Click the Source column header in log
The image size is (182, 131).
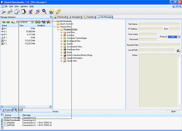(12, 115)
